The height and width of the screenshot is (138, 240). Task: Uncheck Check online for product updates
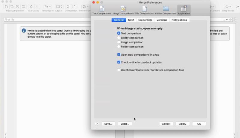[x=118, y=62]
